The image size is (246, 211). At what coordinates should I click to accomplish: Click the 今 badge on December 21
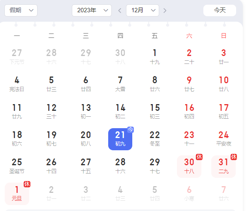[x=131, y=130]
